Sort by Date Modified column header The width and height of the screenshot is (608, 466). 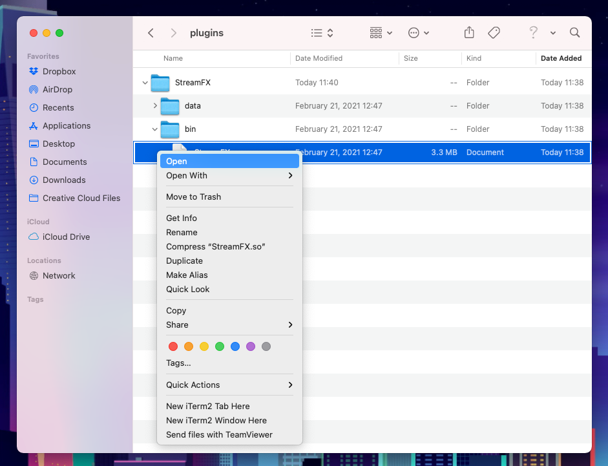pyautogui.click(x=319, y=58)
